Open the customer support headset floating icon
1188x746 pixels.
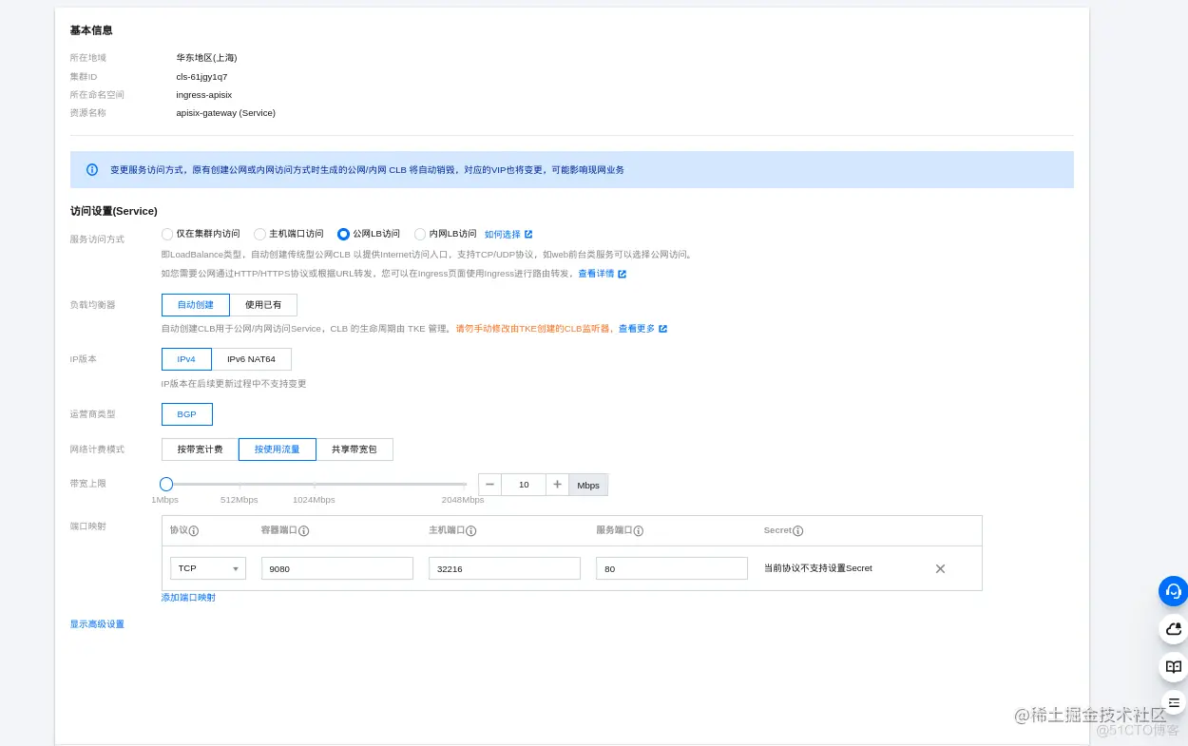click(1174, 591)
